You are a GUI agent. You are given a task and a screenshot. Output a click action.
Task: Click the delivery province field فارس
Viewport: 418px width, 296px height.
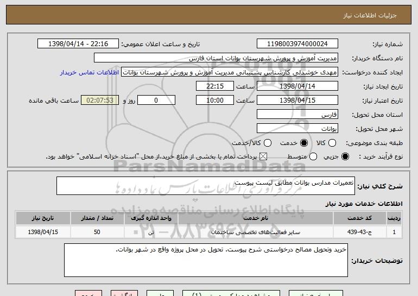[297, 115]
